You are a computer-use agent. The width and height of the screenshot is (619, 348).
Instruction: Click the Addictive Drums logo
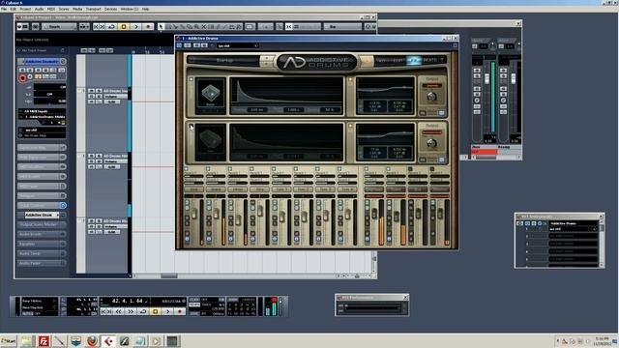coord(316,62)
